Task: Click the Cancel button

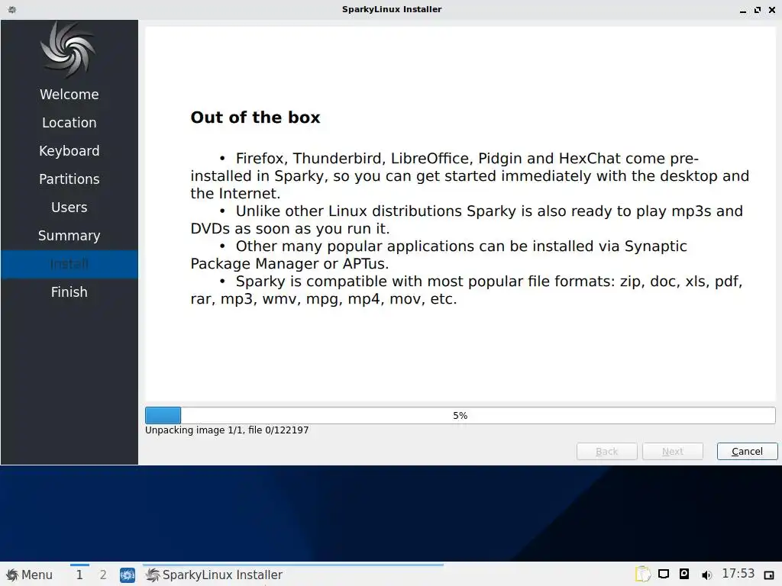Action: tap(747, 451)
